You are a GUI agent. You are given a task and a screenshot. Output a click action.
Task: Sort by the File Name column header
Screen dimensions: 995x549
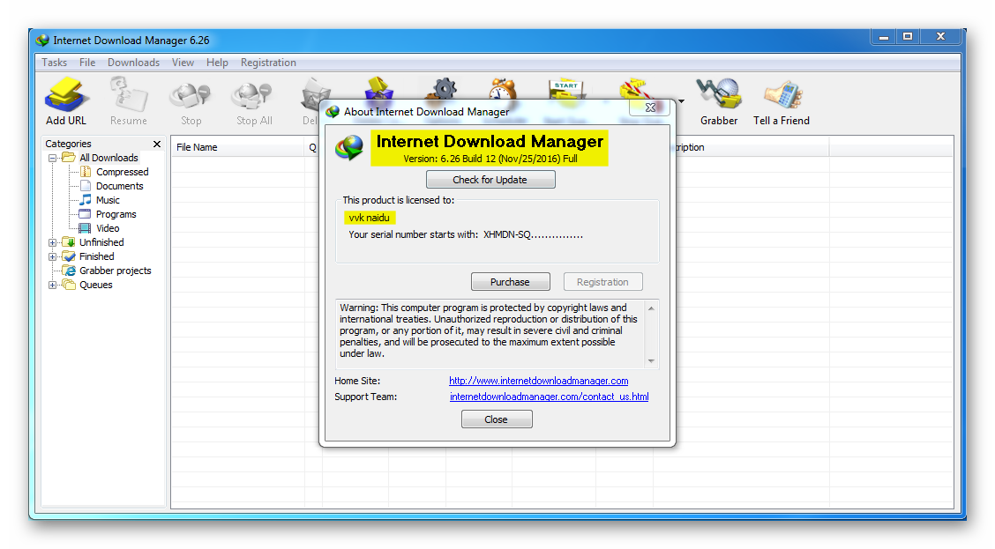click(x=238, y=147)
